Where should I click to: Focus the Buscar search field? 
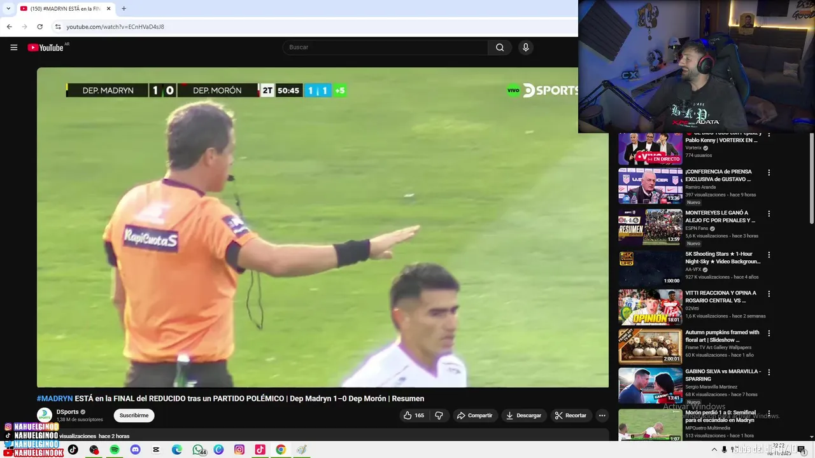(385, 47)
